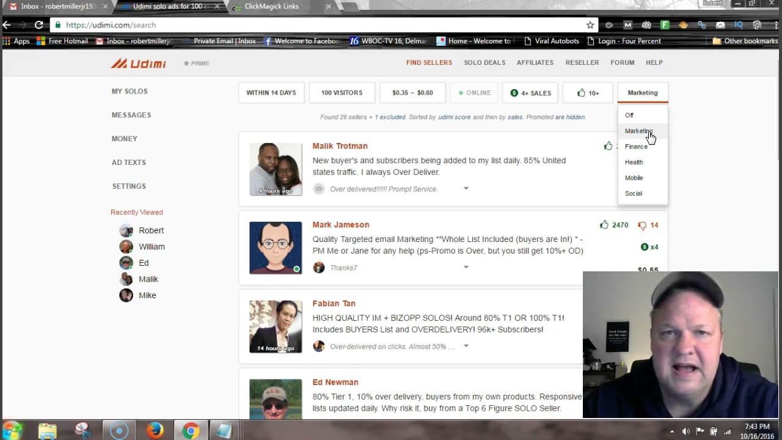
Task: Select Social in the niche dropdown
Action: (643, 193)
